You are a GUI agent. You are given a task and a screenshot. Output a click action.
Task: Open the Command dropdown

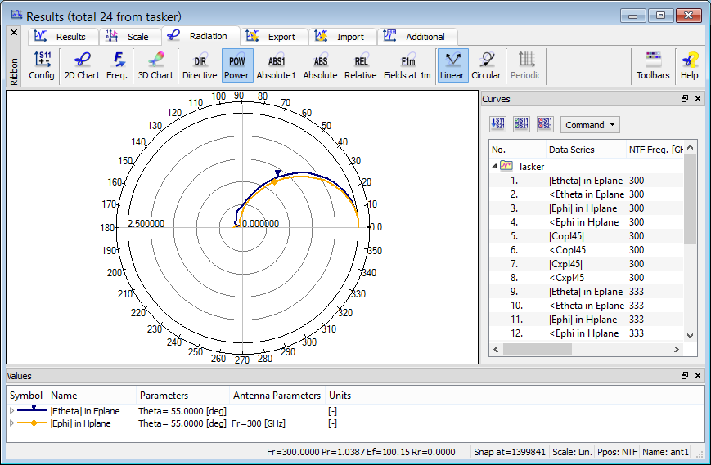click(x=590, y=125)
